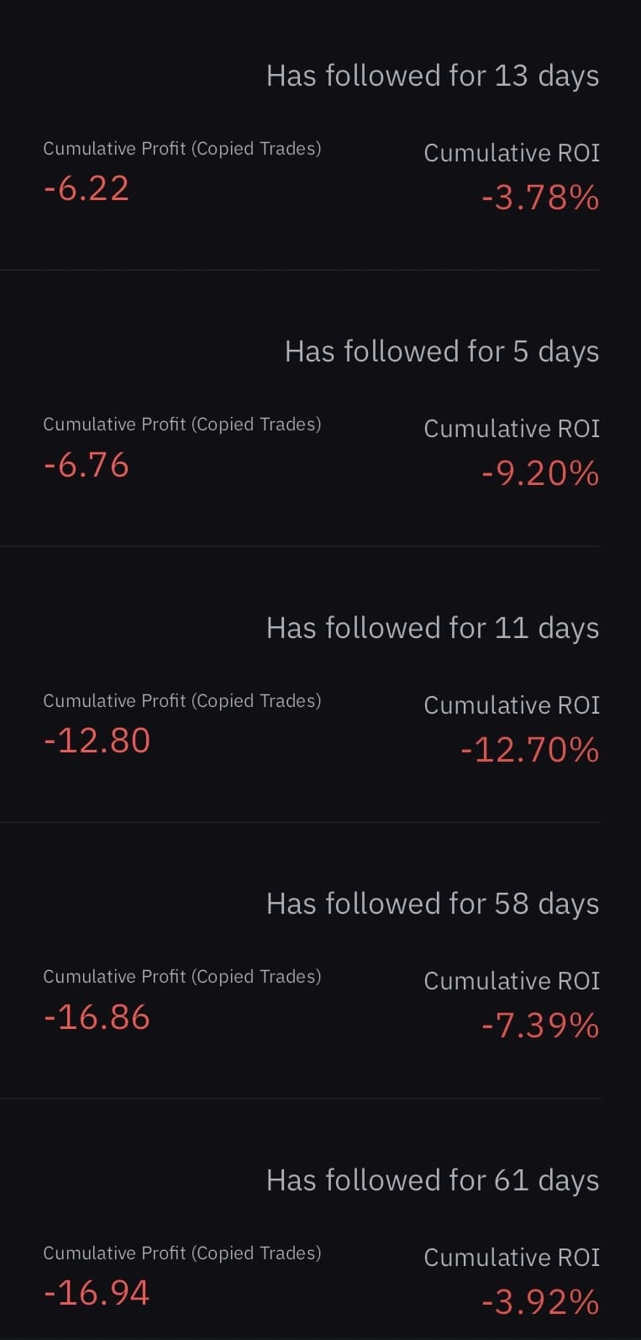
Task: Open the "Has followed for 61 days" entry
Action: pos(433,1180)
